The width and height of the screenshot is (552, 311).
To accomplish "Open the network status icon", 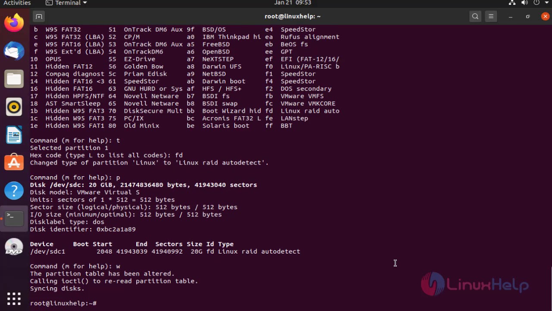I will 512,3.
